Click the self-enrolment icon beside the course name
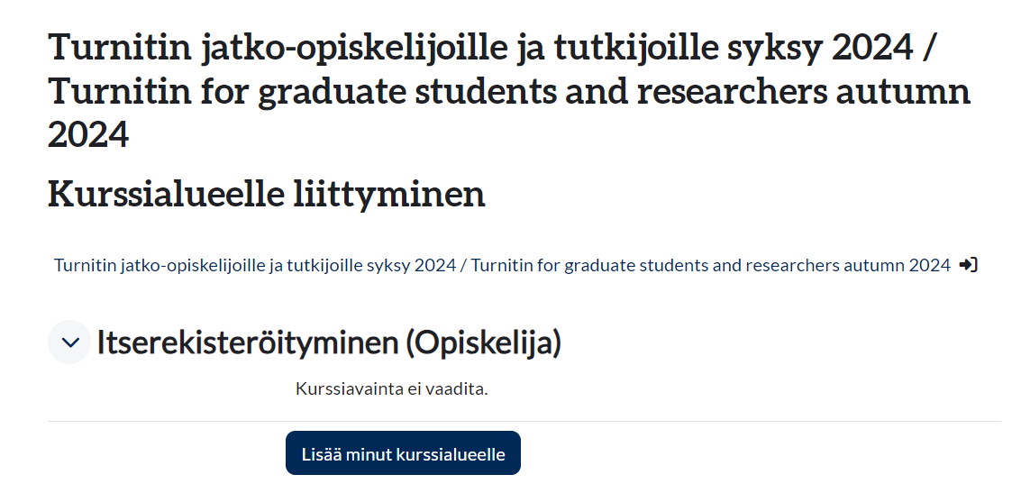This screenshot has height=493, width=1021. coord(969,265)
